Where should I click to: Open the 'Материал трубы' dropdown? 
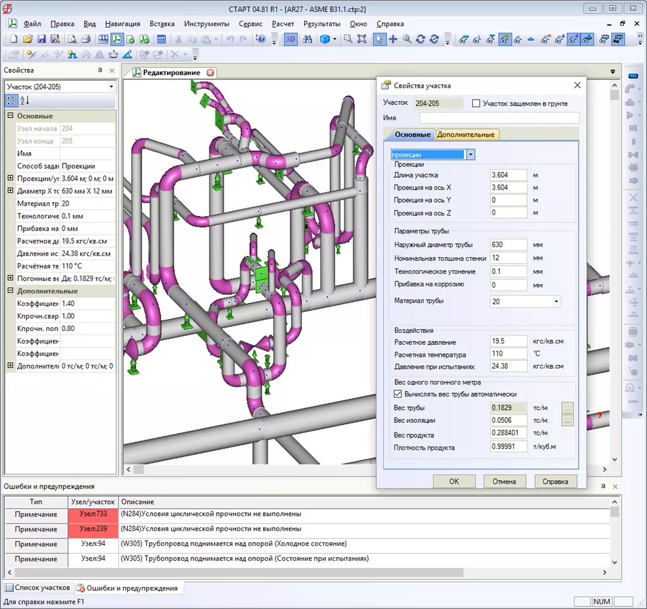coord(556,302)
